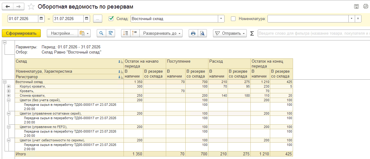Expand the Корпус кровати row
Screen dimensions: 370x159
tap(9, 87)
